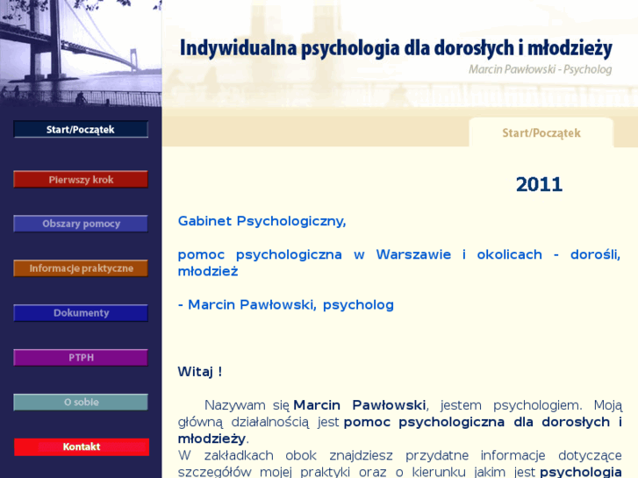The width and height of the screenshot is (638, 478).
Task: Select the Dokumenty navigation button
Action: [81, 313]
